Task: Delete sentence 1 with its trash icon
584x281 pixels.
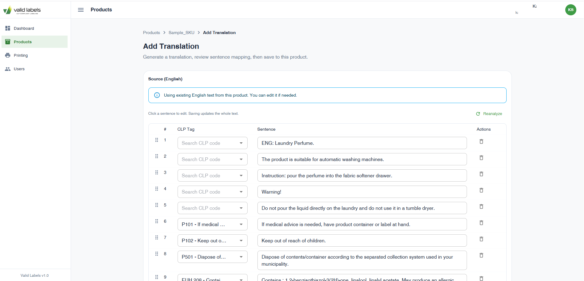Action: [x=481, y=141]
